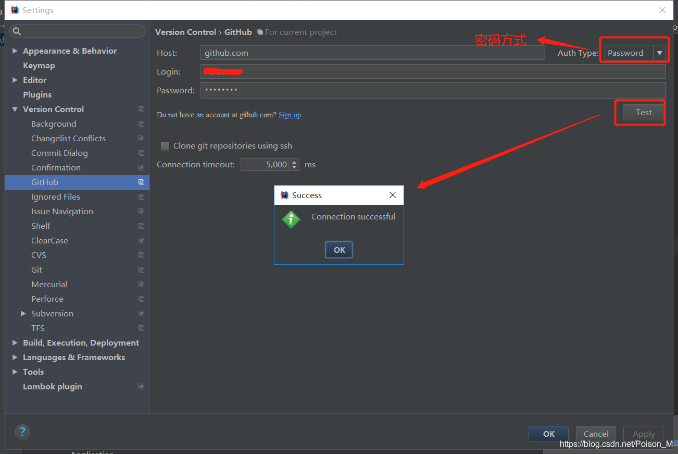The width and height of the screenshot is (678, 454).
Task: Open Git settings page
Action: pos(36,270)
